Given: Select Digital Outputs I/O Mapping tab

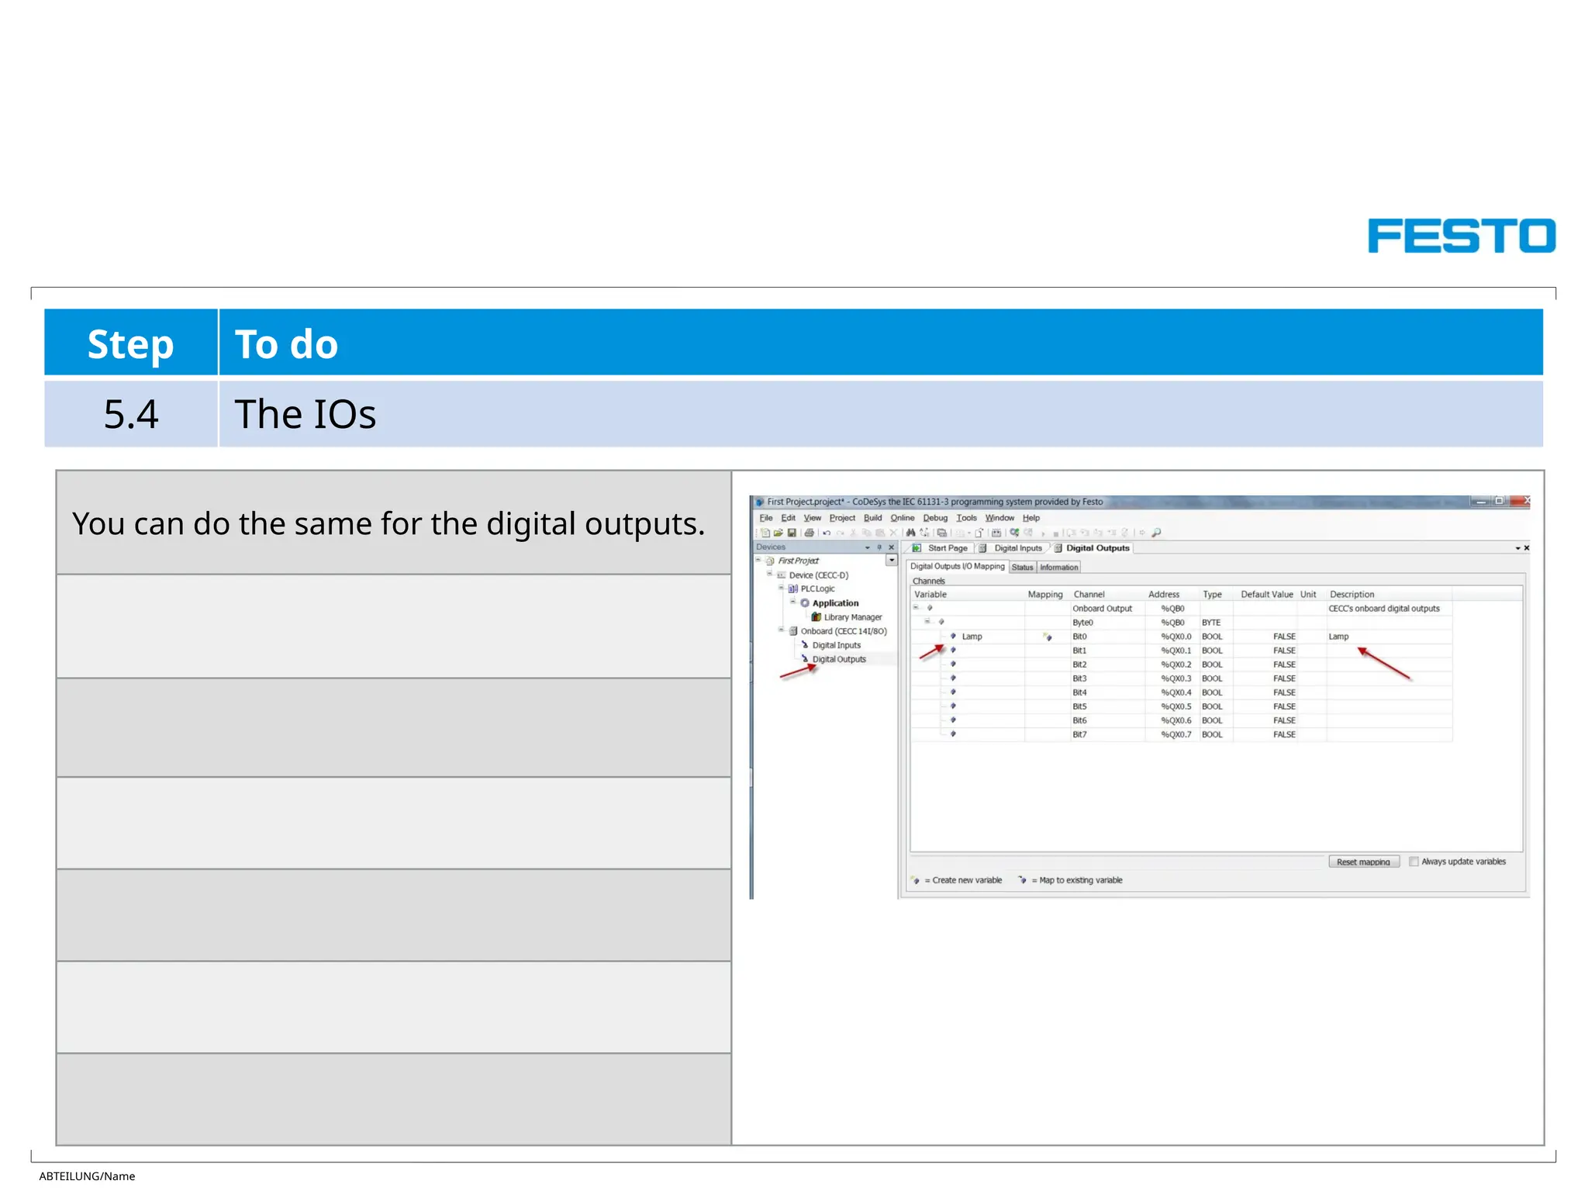Looking at the screenshot, I should [958, 567].
